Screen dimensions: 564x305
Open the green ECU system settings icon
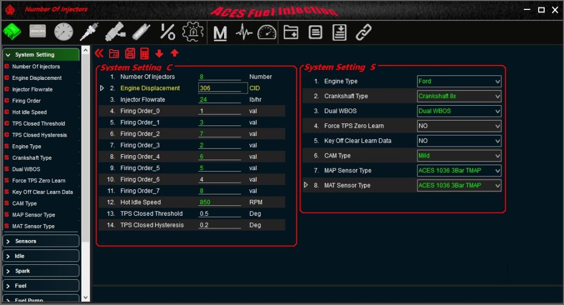(12, 31)
